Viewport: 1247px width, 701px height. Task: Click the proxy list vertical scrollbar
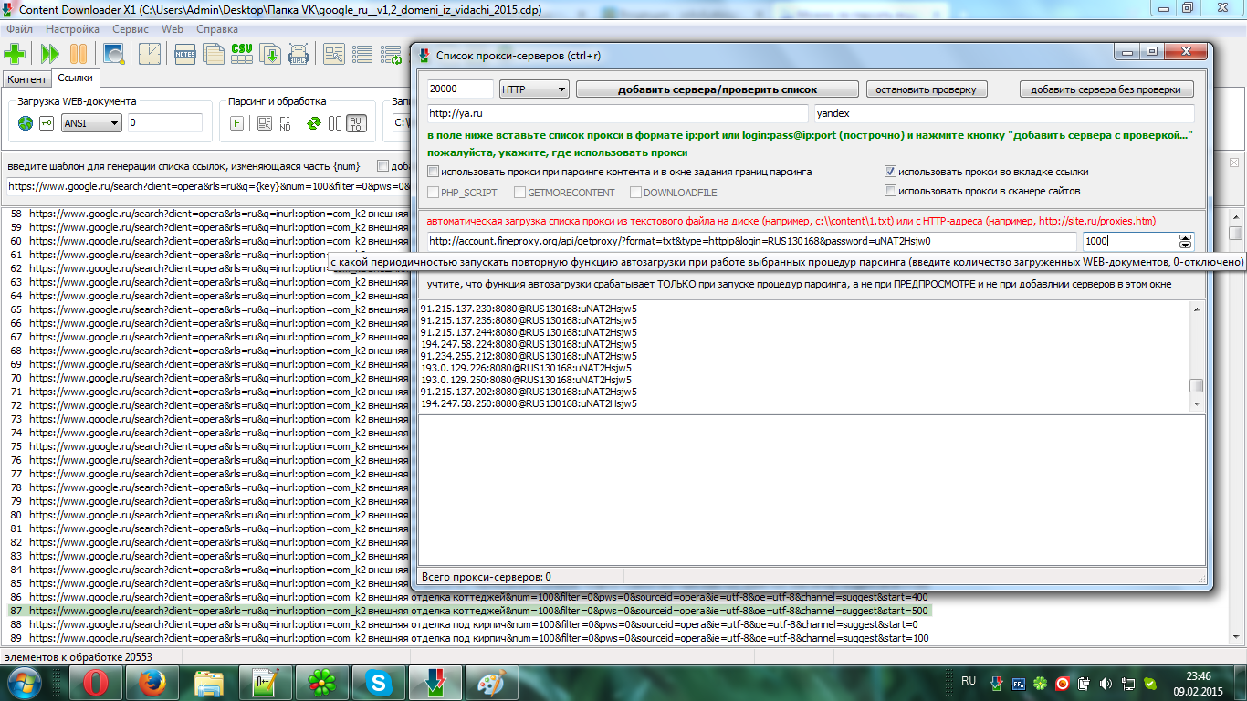point(1196,356)
